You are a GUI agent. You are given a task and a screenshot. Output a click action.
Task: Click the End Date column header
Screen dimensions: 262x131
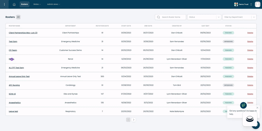tap(148, 26)
